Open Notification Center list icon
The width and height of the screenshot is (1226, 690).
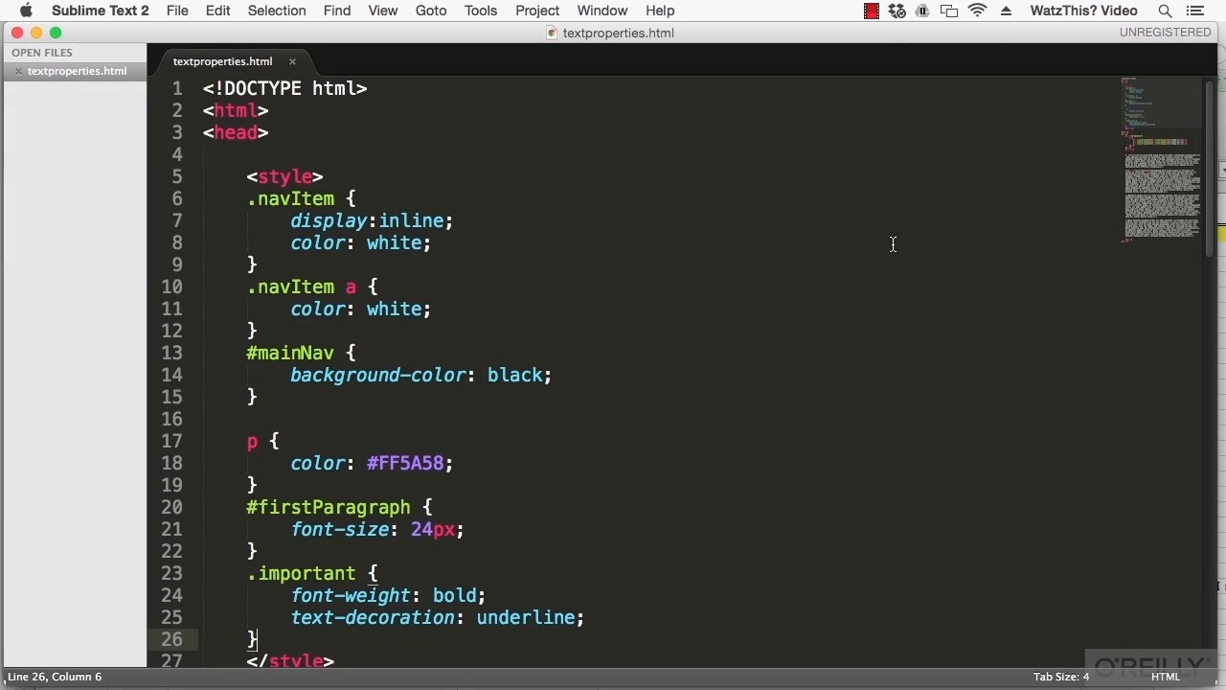point(1194,11)
